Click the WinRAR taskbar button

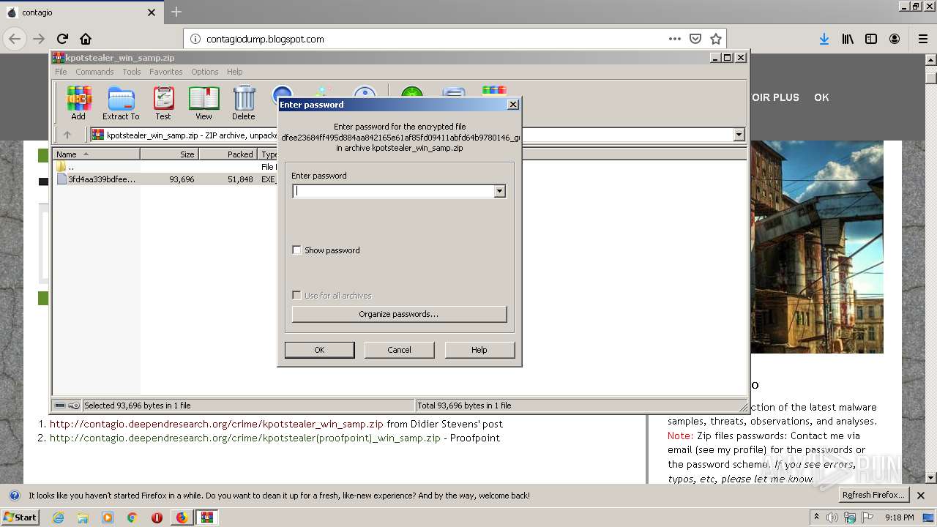tap(207, 517)
